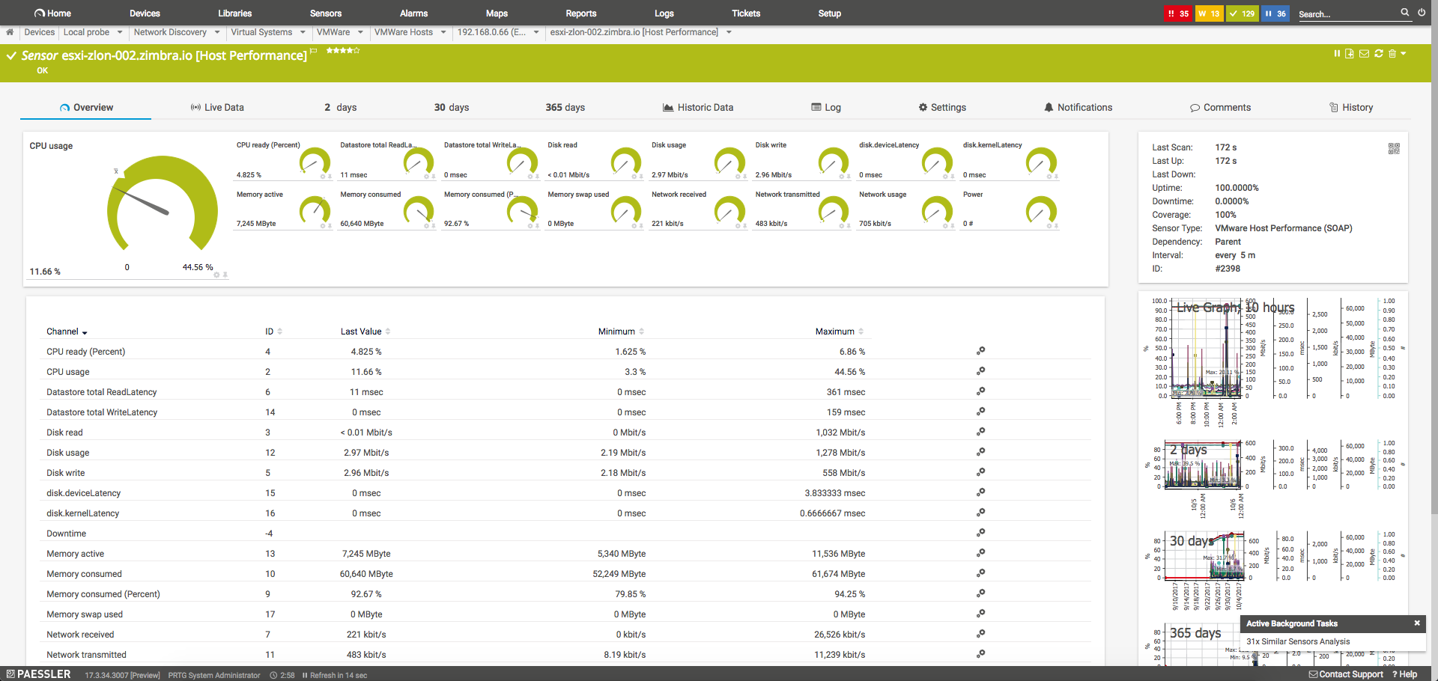Focus the Search input field
Screen dimensions: 1438x681
coord(1347,13)
